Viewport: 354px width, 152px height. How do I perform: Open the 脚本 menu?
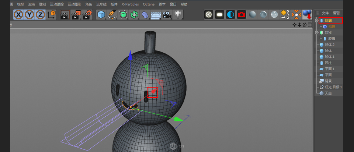(x=162, y=4)
